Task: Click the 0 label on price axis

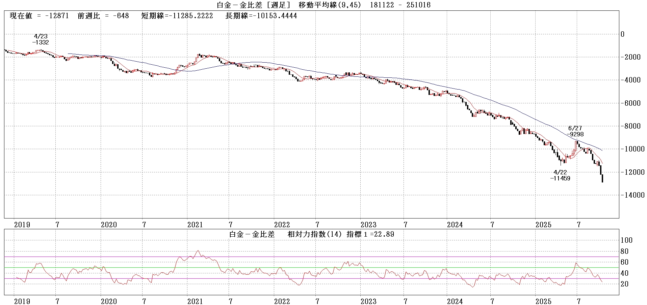Action: click(623, 34)
